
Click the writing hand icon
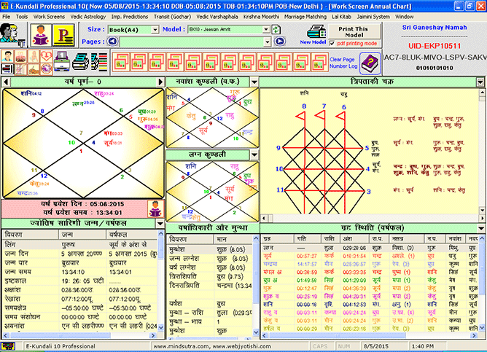pos(34,69)
